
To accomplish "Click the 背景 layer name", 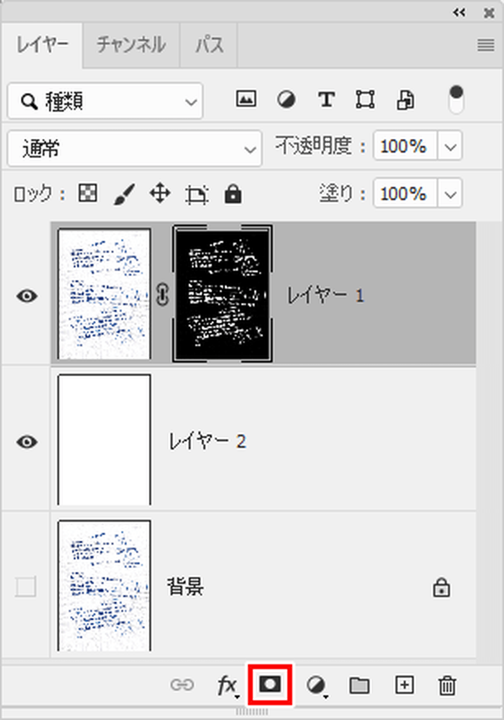I will [x=185, y=587].
